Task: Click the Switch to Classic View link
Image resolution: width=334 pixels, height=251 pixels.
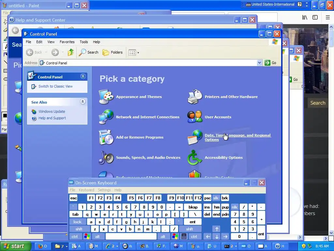Action: 55,86
